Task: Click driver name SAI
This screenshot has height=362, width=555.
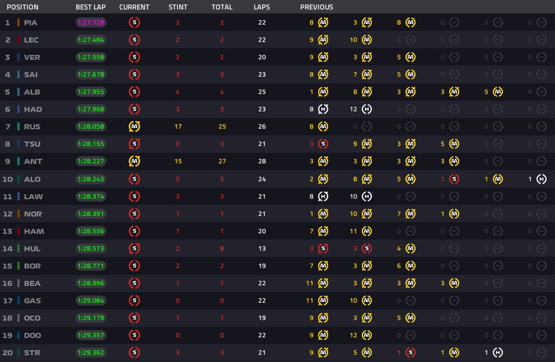Action: point(30,74)
